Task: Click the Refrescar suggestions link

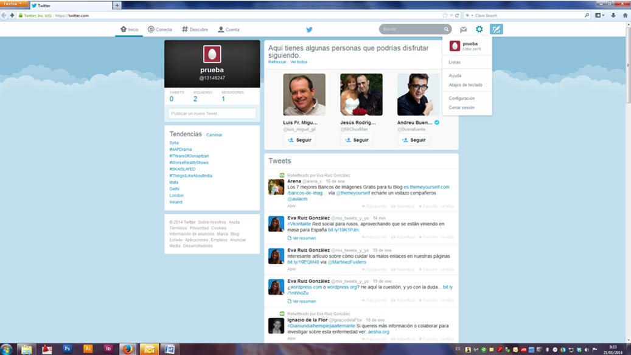Action: pos(277,62)
